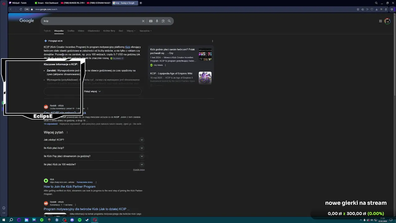Expand 'Ile płaci Kick za 100 widzów?'
The image size is (396, 223).
coord(94,164)
